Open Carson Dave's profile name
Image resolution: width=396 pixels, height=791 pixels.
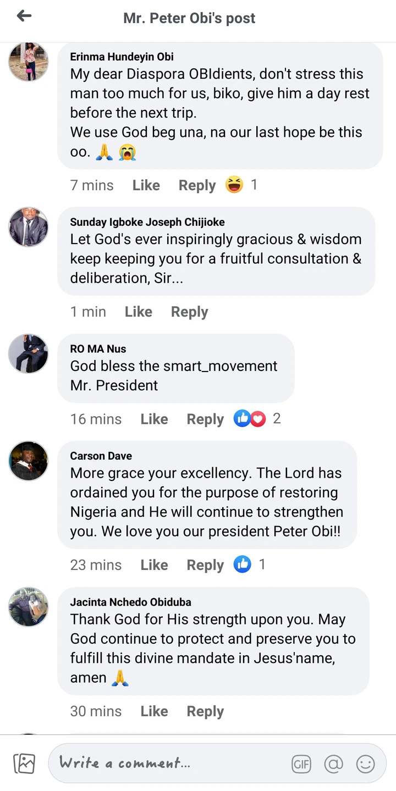click(x=101, y=456)
